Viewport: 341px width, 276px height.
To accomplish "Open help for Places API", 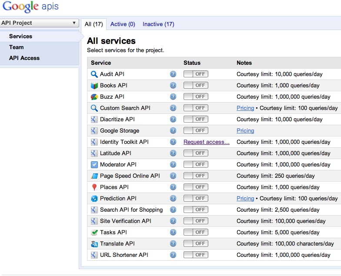I will pyautogui.click(x=173, y=187).
